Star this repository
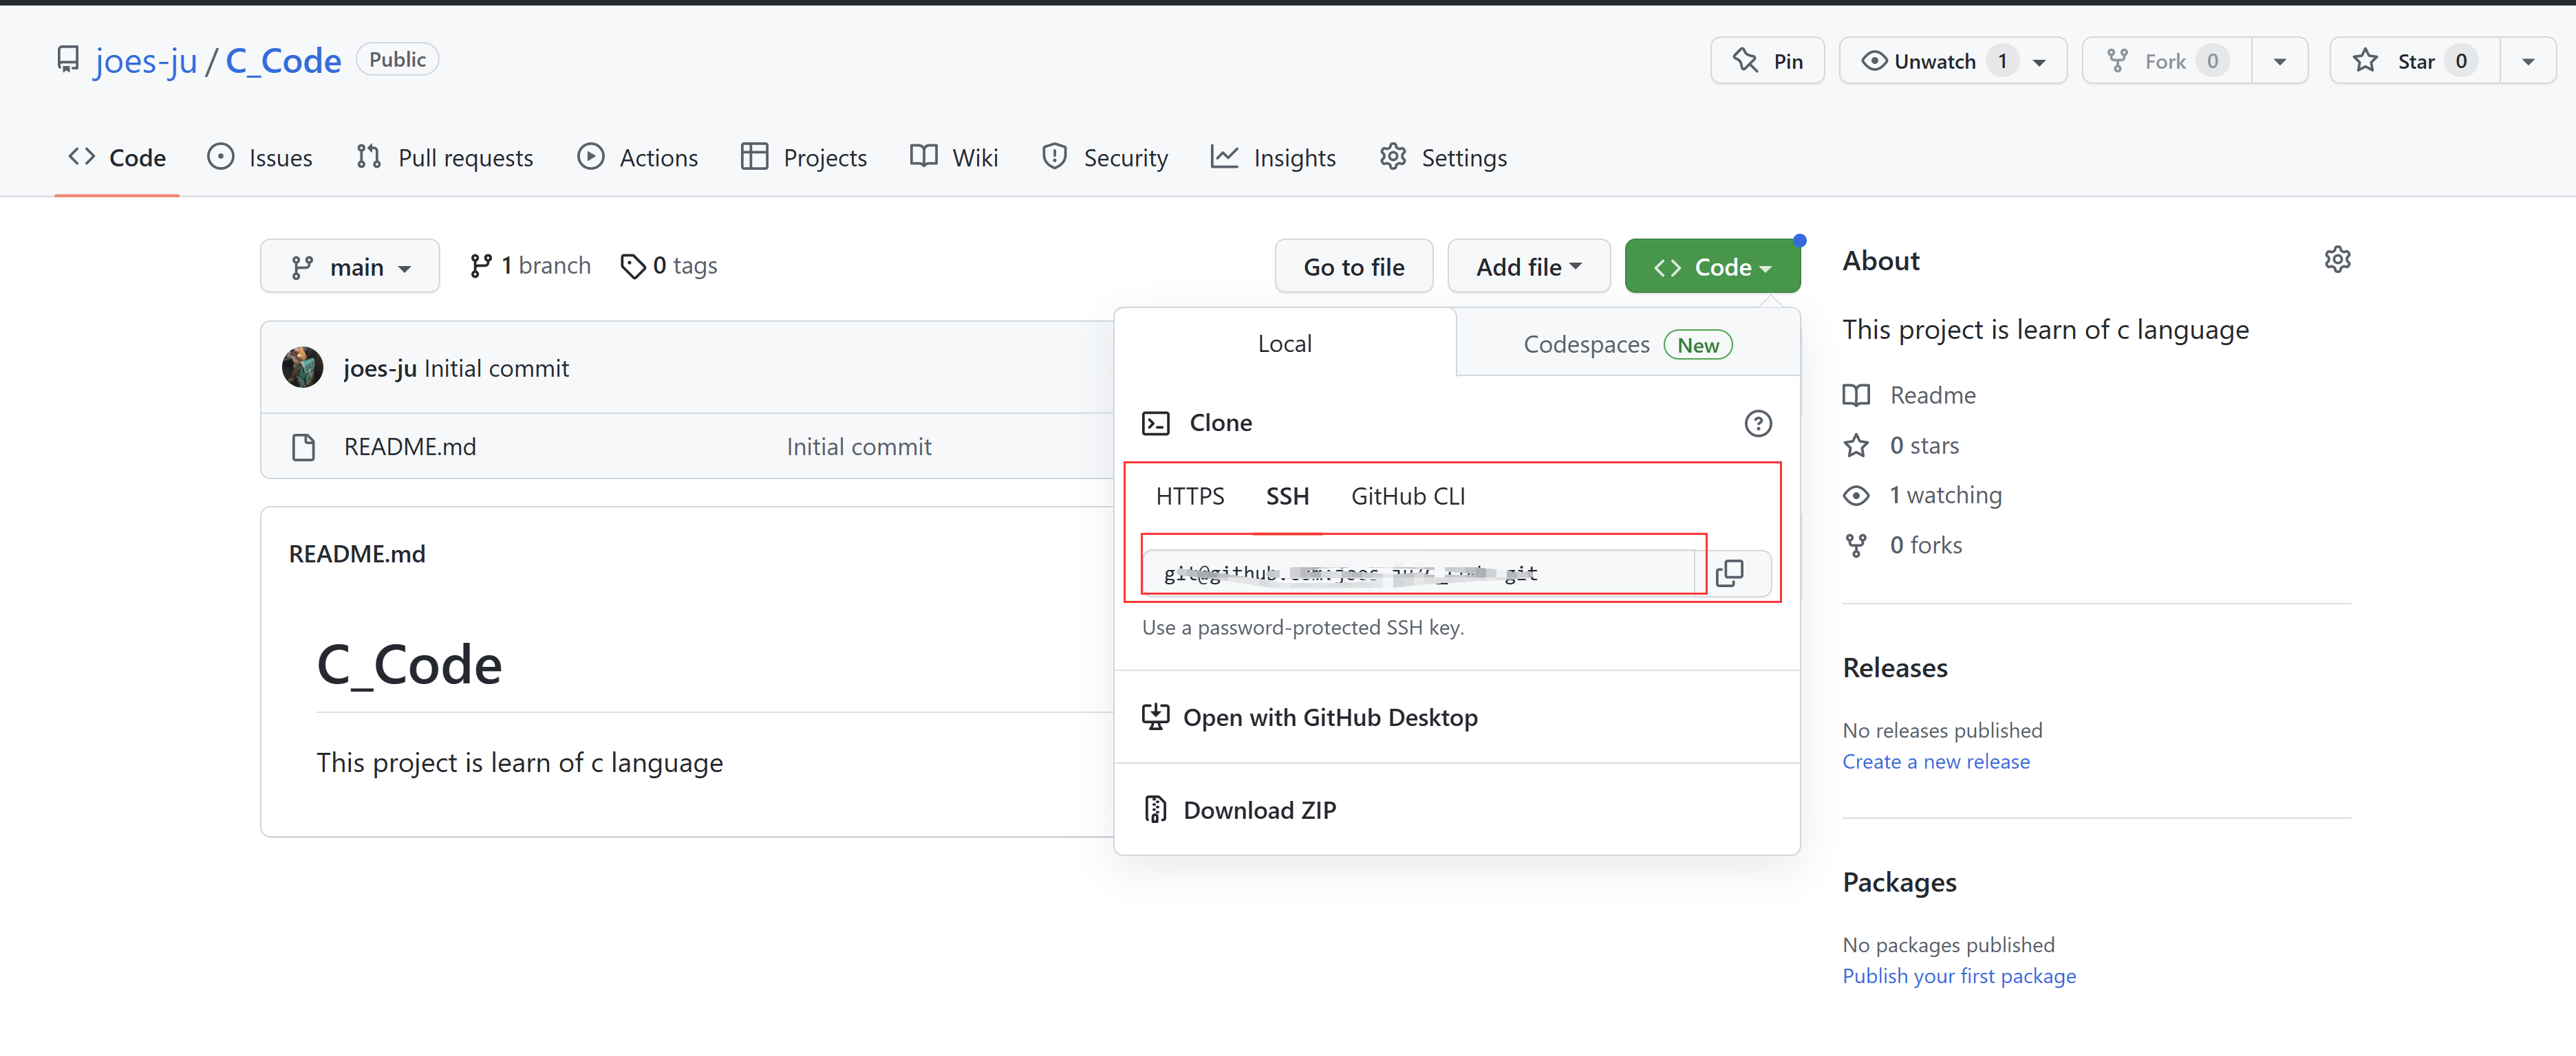The image size is (2576, 1056). pos(2414,61)
